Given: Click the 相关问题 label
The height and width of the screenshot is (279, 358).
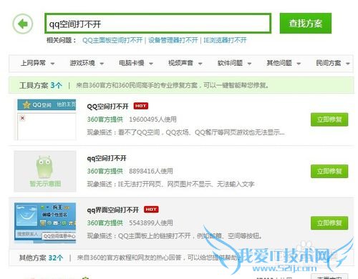Looking at the screenshot, I should click(x=62, y=40).
